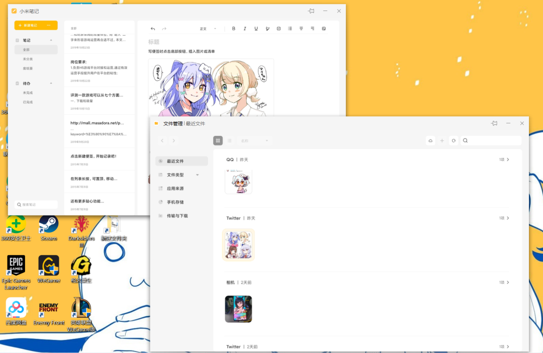Image resolution: width=543 pixels, height=353 pixels.
Task: Click refresh icon in file manager toolbar
Action: pyautogui.click(x=454, y=140)
